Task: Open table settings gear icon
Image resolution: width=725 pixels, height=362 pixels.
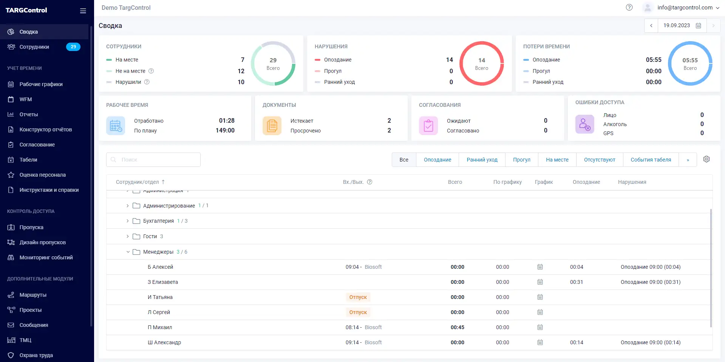Action: point(706,159)
